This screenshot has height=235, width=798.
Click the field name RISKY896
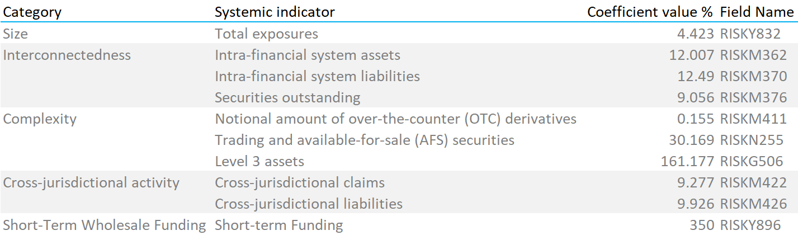[750, 225]
